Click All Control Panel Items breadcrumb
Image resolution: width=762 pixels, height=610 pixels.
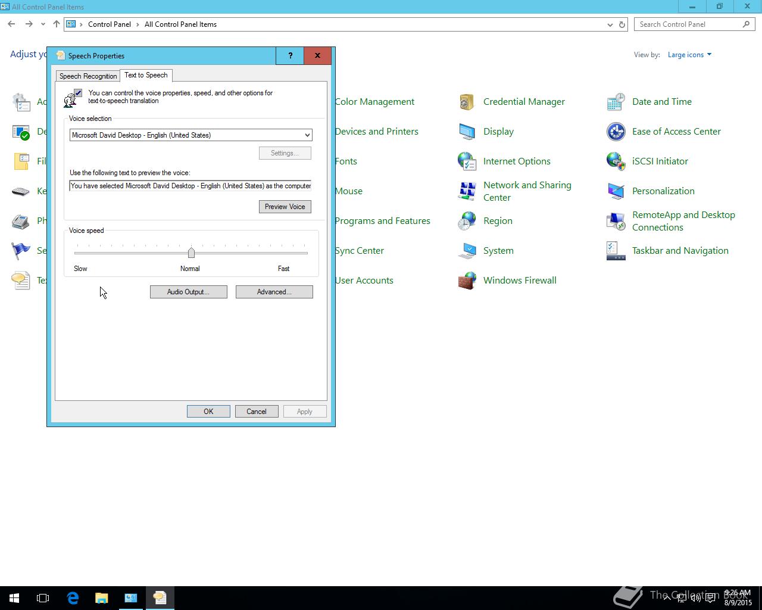pyautogui.click(x=180, y=24)
